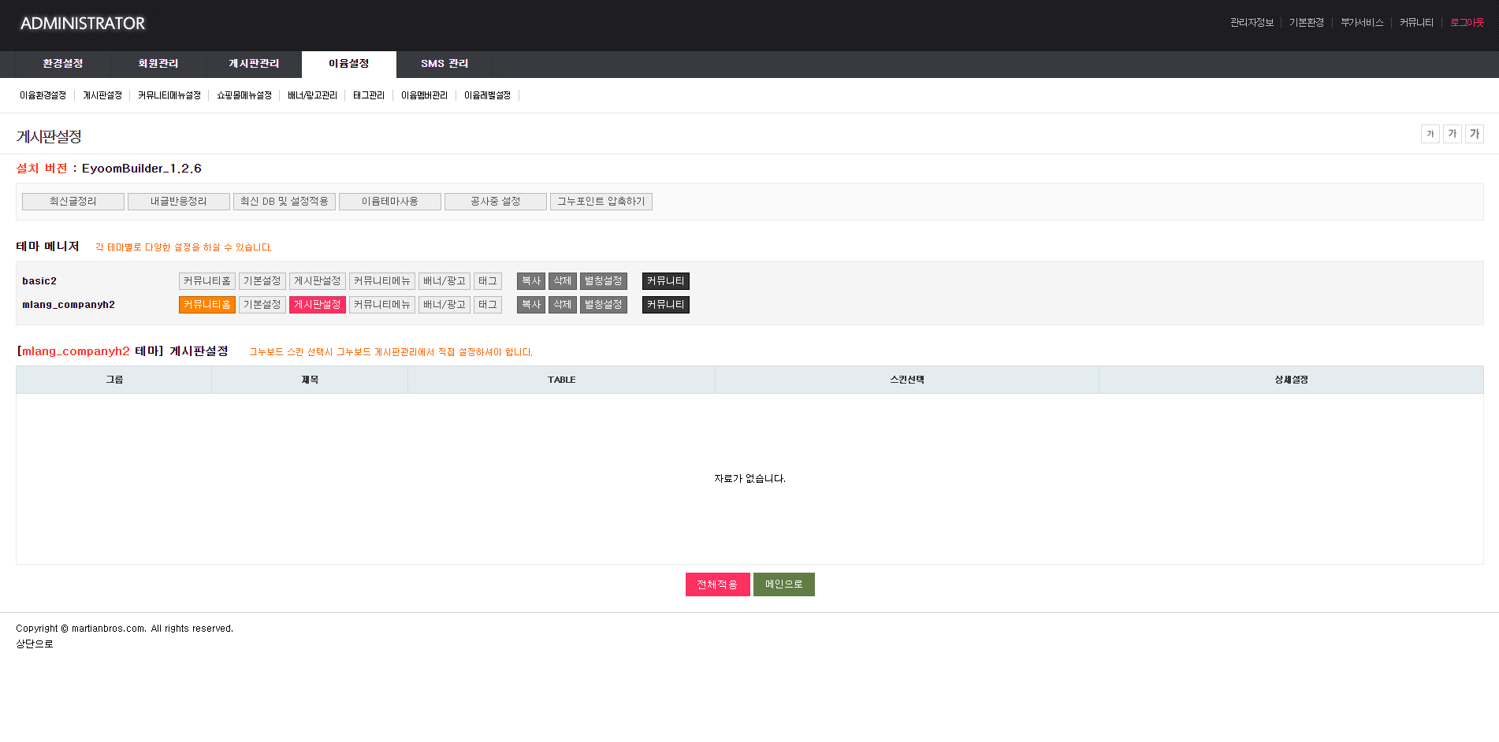Click 복사 button for basic2 theme
This screenshot has width=1499, height=742.
tap(531, 281)
